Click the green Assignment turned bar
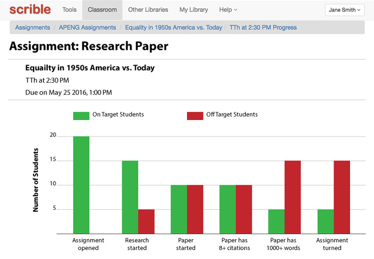The image size is (374, 259). pos(326,222)
